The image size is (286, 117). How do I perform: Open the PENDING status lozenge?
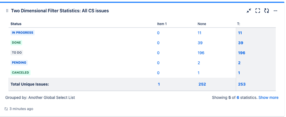[19, 63]
